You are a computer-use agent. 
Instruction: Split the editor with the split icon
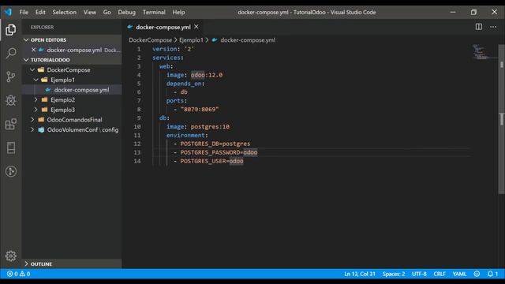(x=479, y=27)
